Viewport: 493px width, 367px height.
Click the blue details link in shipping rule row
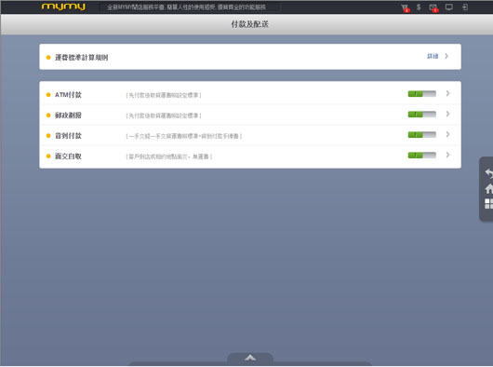click(433, 56)
